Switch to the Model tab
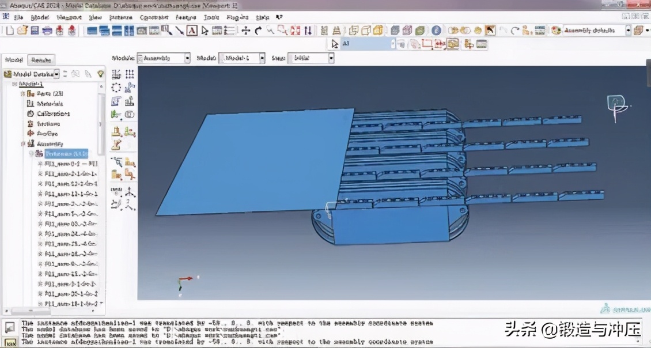Image resolution: width=651 pixels, height=348 pixels. click(x=14, y=60)
